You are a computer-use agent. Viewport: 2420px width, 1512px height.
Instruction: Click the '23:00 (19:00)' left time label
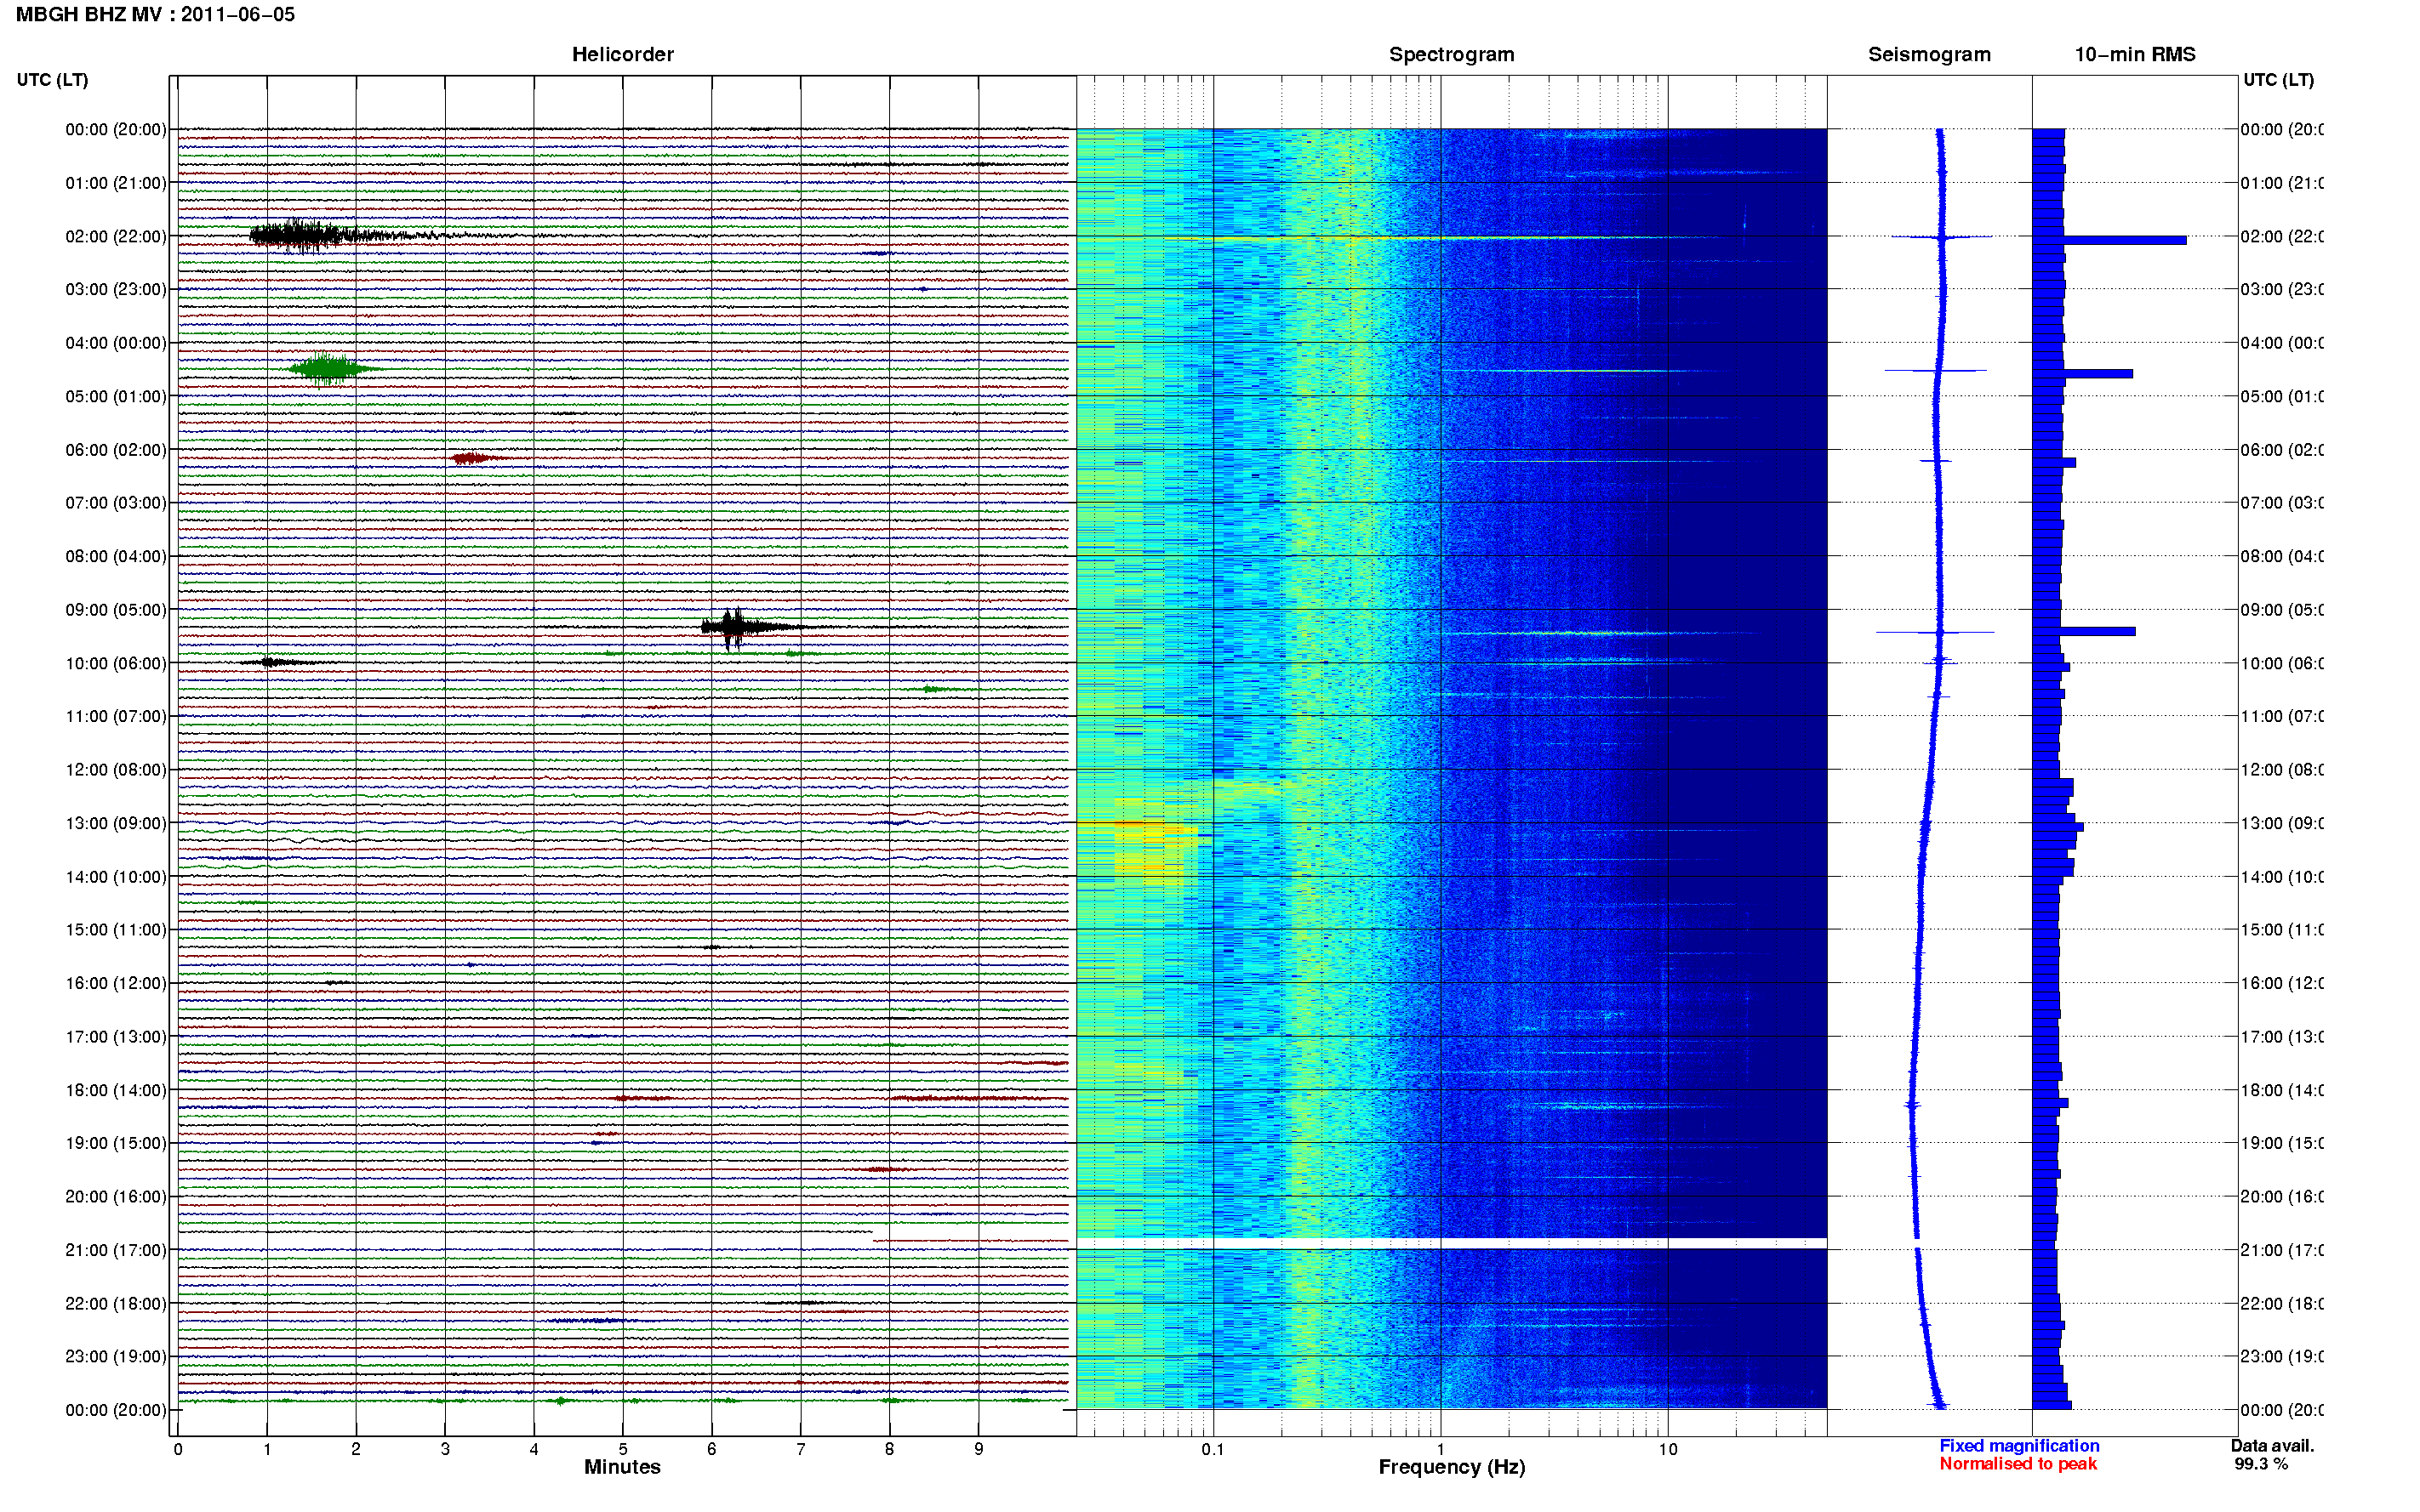point(116,1357)
